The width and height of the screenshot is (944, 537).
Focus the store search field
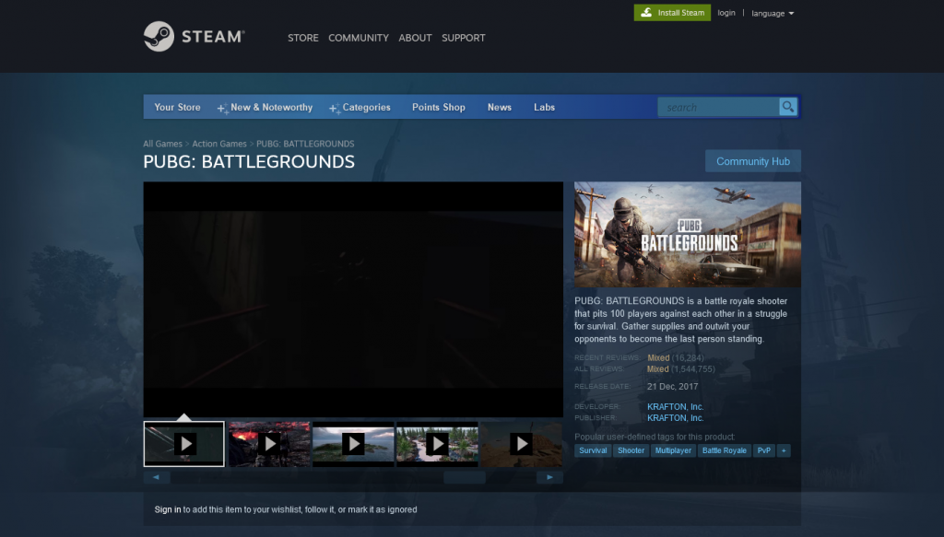point(718,107)
